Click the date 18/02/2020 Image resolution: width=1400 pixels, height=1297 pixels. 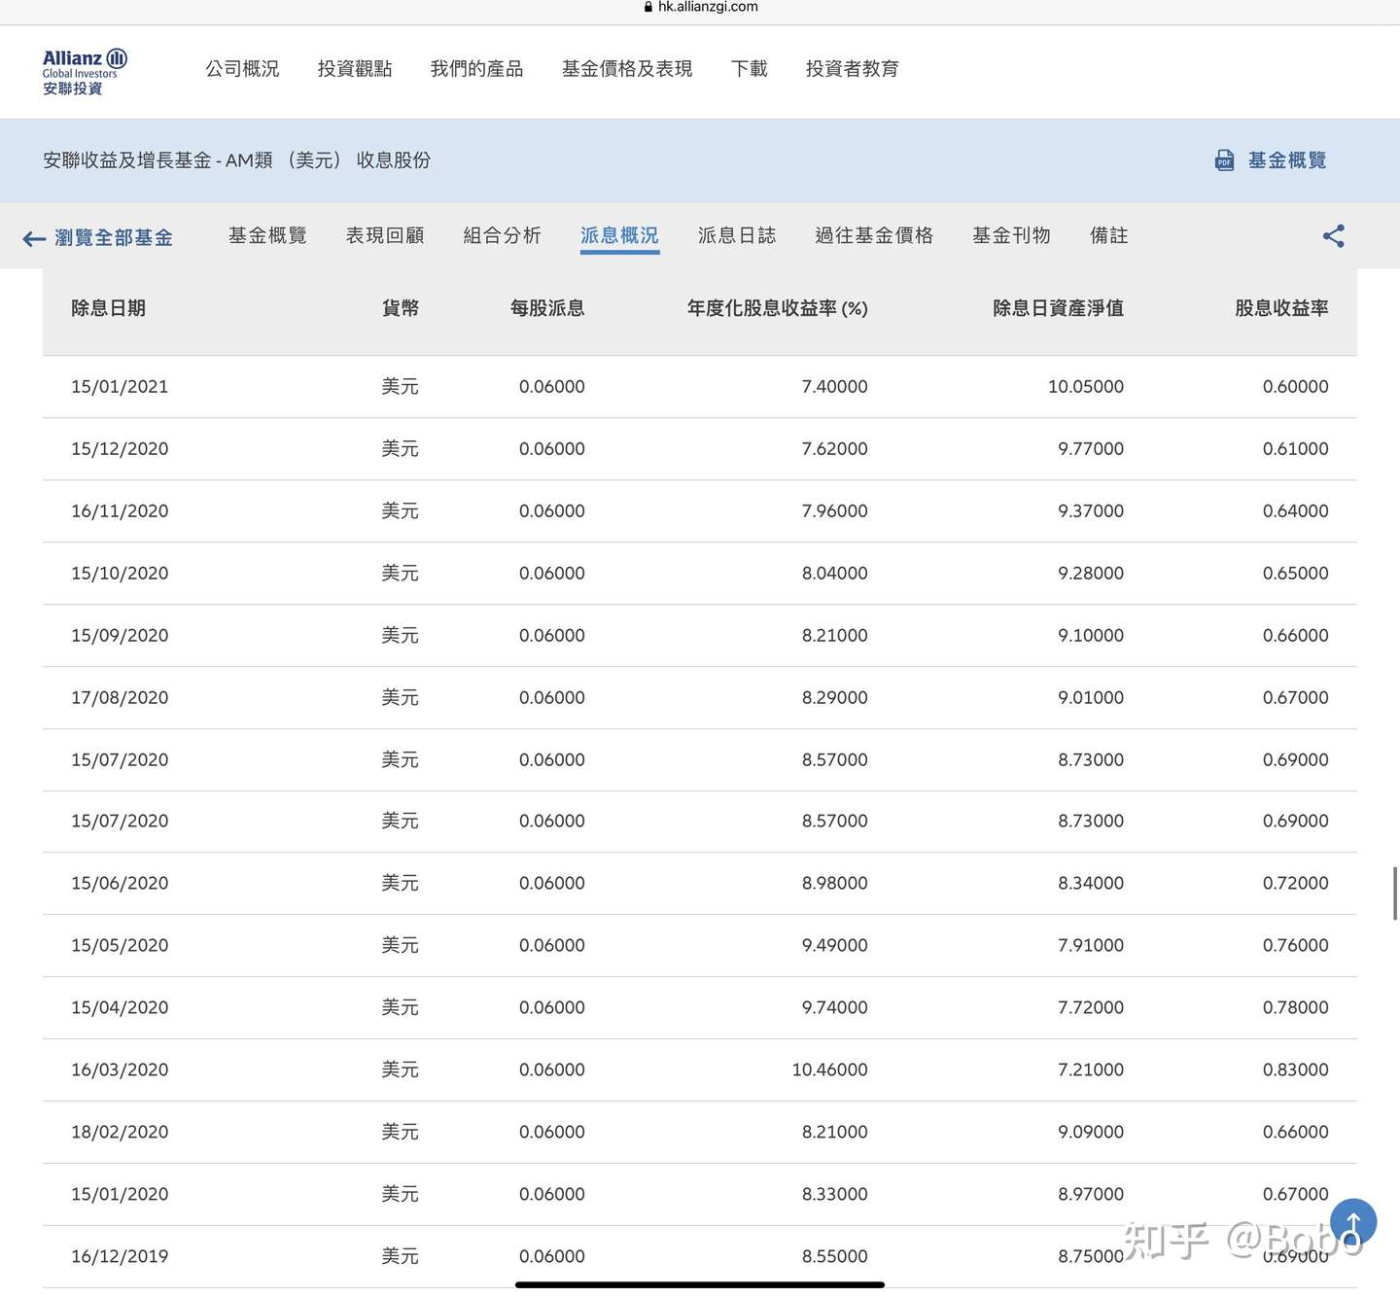120,1133
